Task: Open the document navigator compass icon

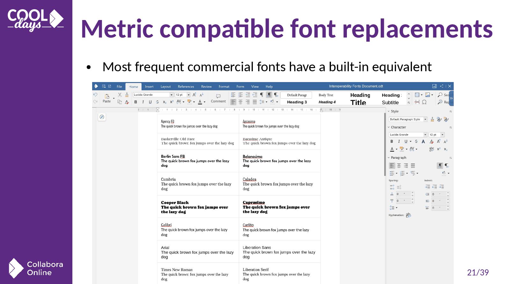Action: [x=102, y=117]
